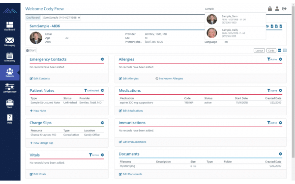Image resolution: width=295 pixels, height=184 pixels.
Task: Open the Sample Structured Note row
Action: [67, 103]
